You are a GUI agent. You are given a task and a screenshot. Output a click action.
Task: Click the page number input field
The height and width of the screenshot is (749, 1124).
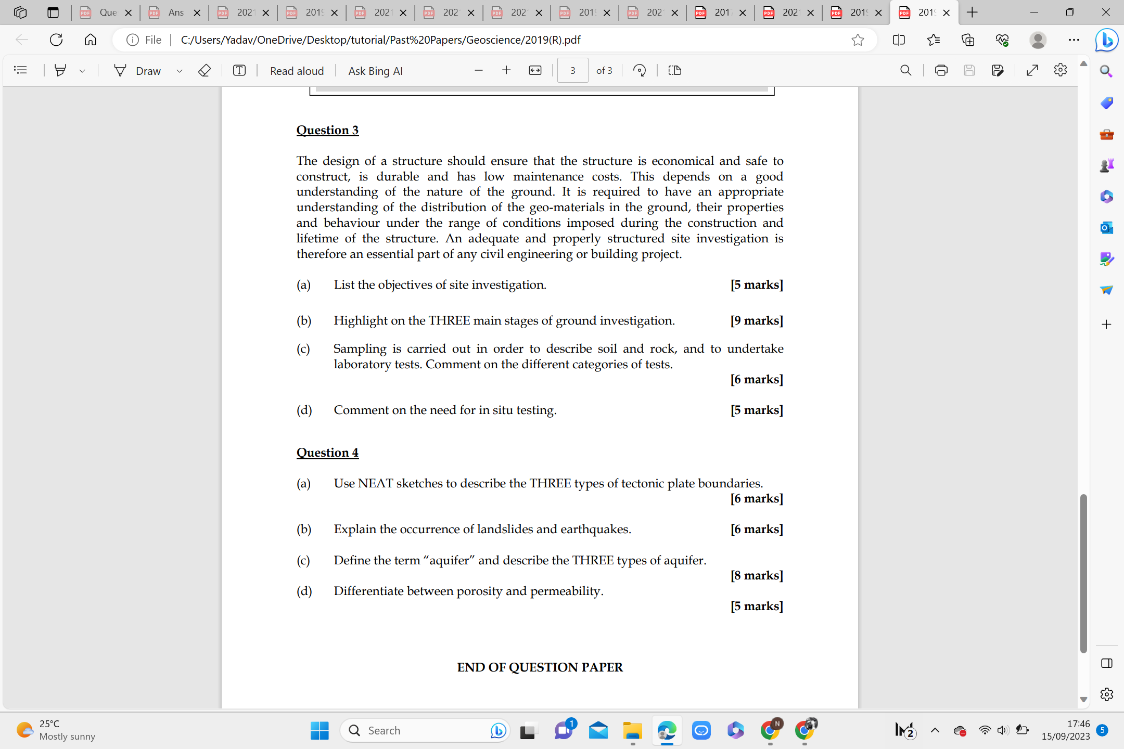pos(572,70)
